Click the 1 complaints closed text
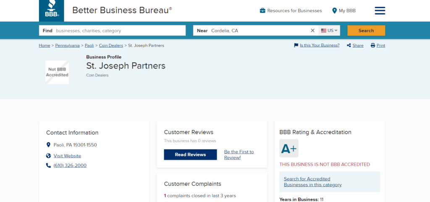Viewport: 430px width, 202px height. [x=200, y=196]
